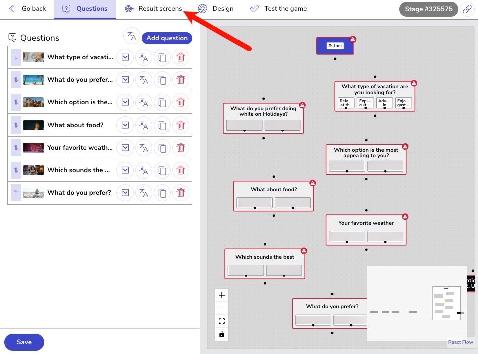Expand the 'Which option is the' question
This screenshot has width=478, height=354.
[x=125, y=102]
